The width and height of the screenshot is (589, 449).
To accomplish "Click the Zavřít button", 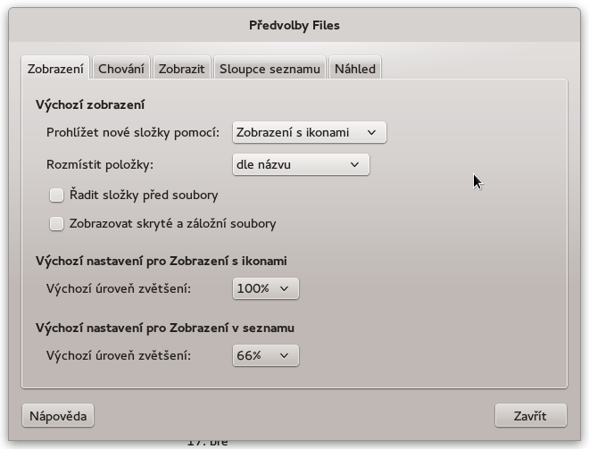I will pos(530,416).
